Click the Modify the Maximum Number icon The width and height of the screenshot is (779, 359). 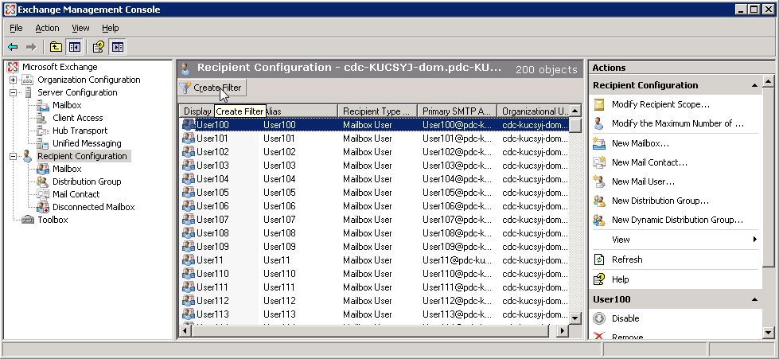coord(600,124)
